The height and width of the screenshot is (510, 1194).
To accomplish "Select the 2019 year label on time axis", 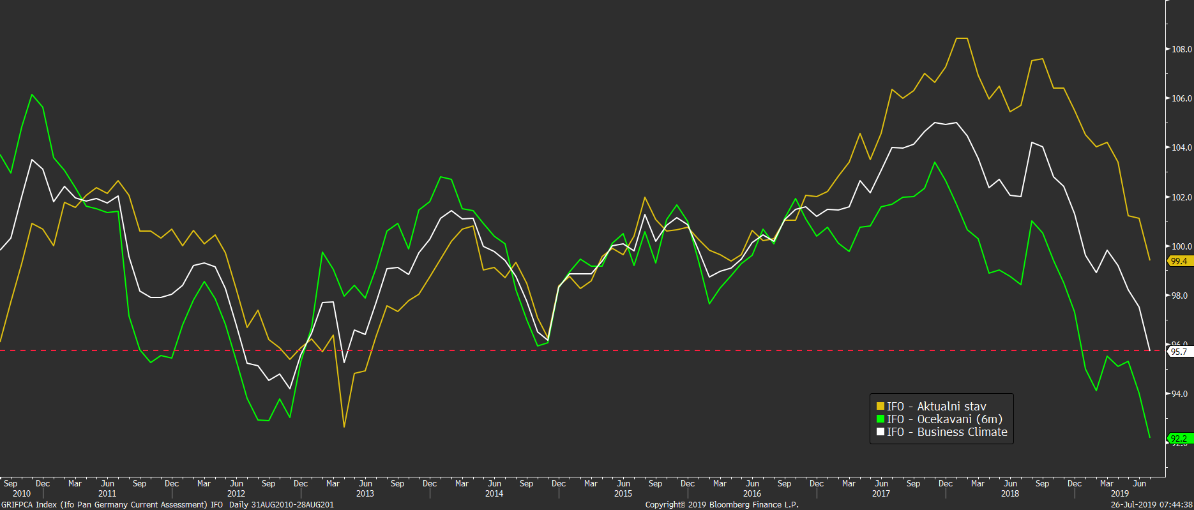I will click(x=1120, y=493).
